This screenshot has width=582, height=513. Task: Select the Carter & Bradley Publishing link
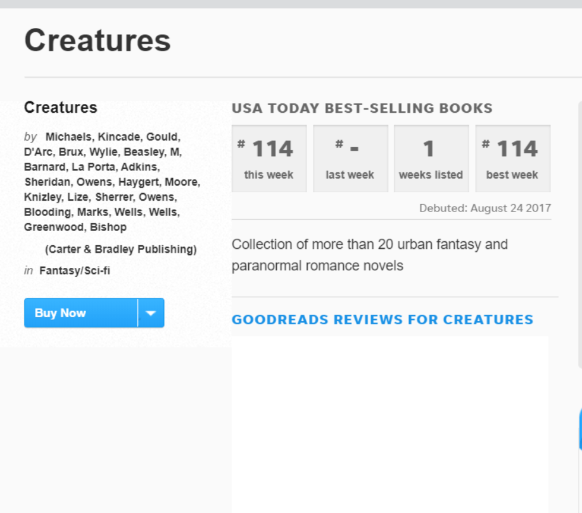[x=120, y=250]
